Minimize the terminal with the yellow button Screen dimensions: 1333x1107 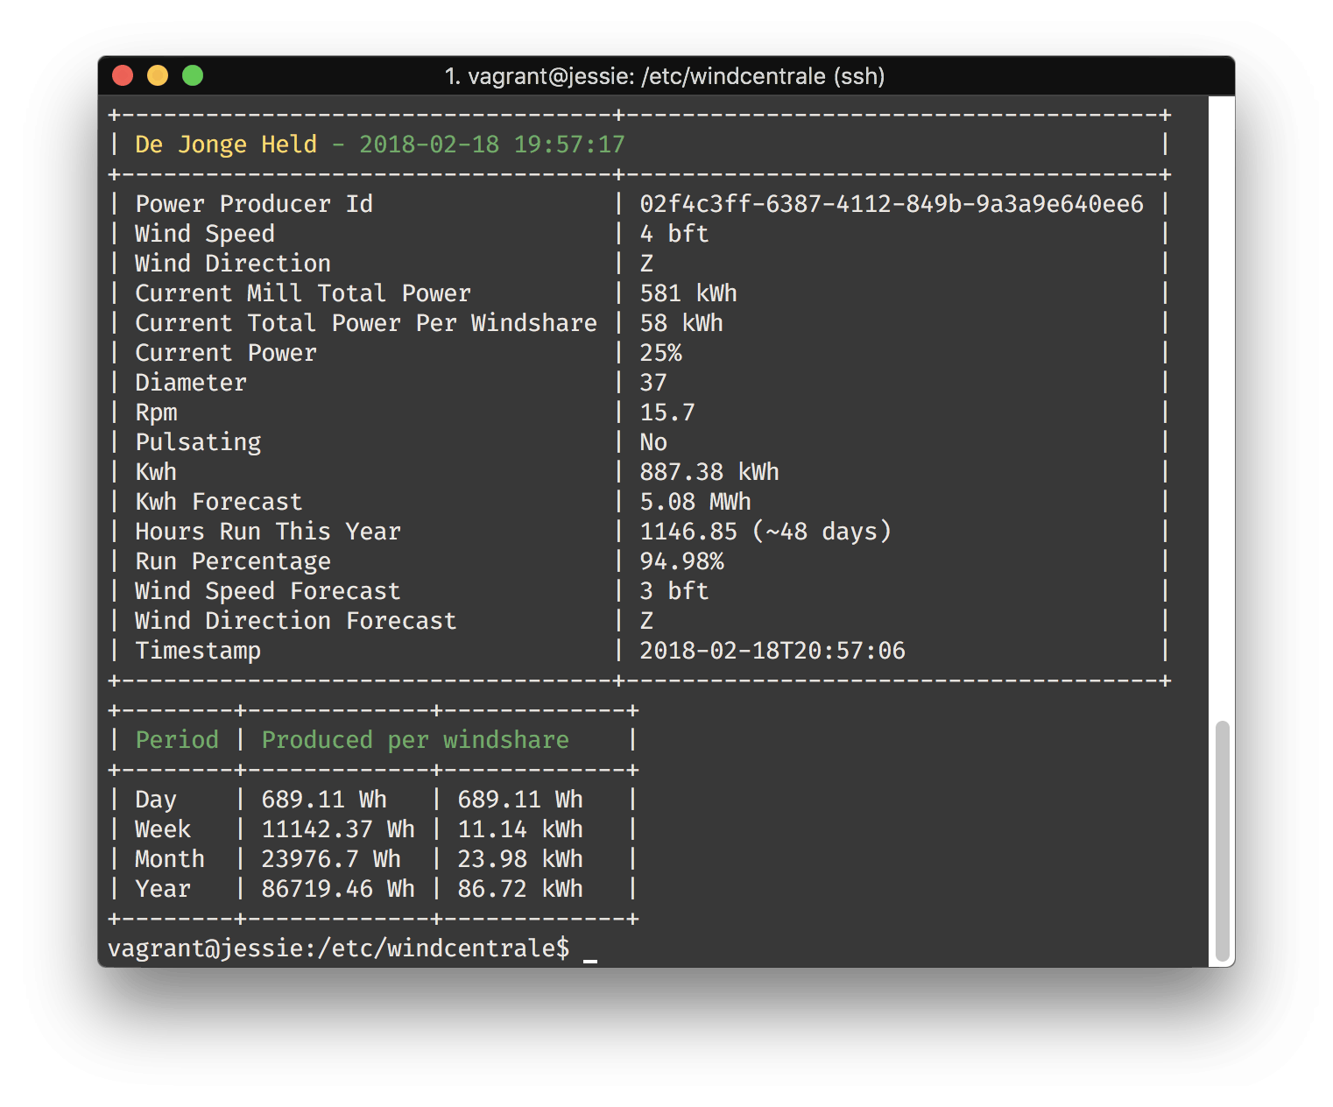[158, 76]
